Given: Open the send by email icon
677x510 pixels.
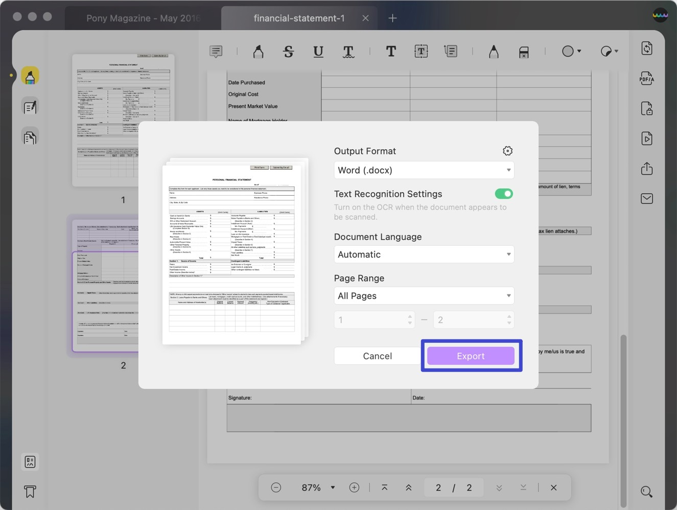Looking at the screenshot, I should coord(646,198).
